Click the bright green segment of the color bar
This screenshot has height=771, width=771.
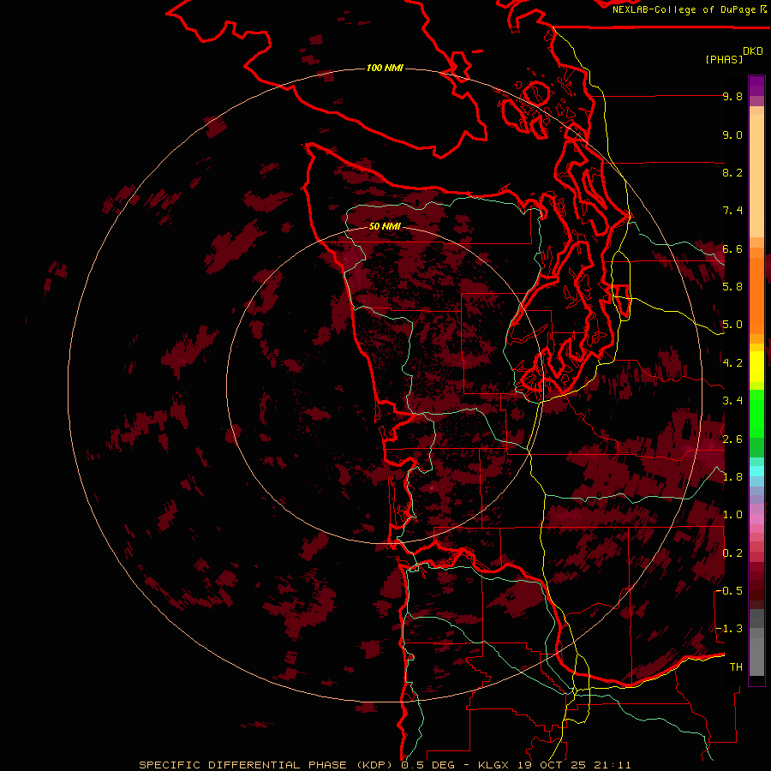pos(756,413)
